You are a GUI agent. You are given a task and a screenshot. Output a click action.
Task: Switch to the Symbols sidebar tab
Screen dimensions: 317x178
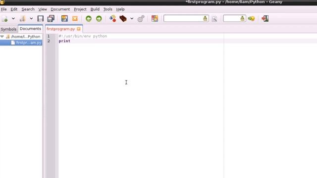(x=8, y=29)
